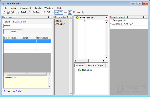Open the Document menu
Viewport: 150px width, 97px height.
pos(25,8)
